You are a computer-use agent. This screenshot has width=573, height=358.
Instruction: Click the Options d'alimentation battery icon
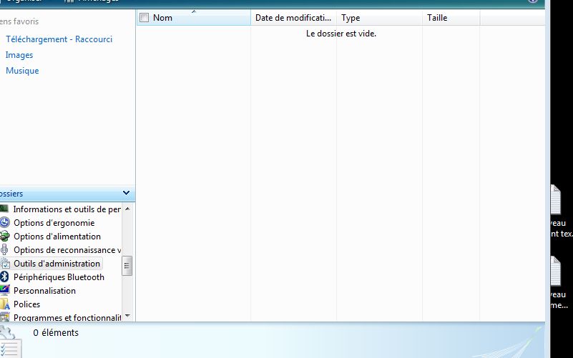tap(5, 237)
